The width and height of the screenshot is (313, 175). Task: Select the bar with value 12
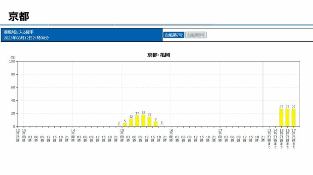[x=131, y=123]
